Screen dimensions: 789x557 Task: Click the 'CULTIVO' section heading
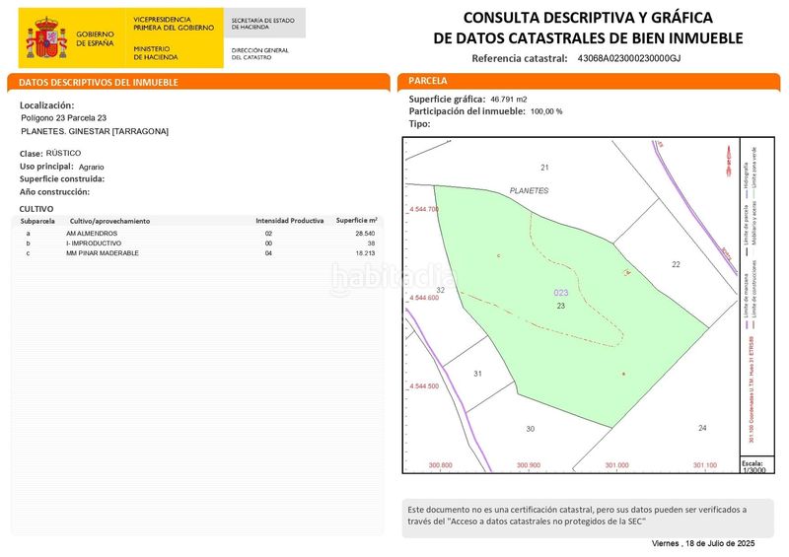pyautogui.click(x=36, y=209)
